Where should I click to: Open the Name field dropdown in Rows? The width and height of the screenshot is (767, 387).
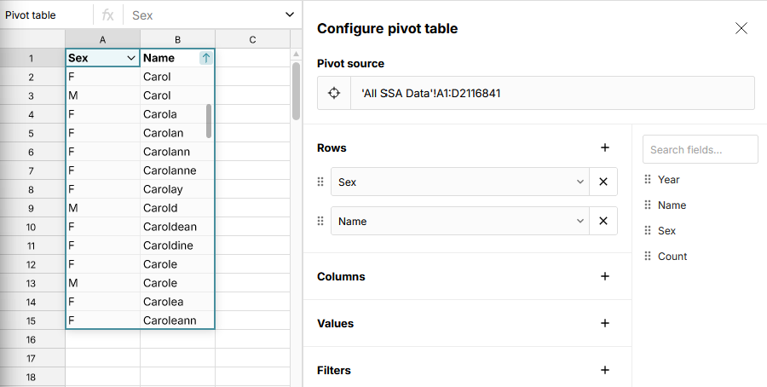(580, 221)
